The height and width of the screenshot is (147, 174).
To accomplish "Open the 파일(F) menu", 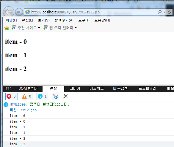I will [x=11, y=20].
